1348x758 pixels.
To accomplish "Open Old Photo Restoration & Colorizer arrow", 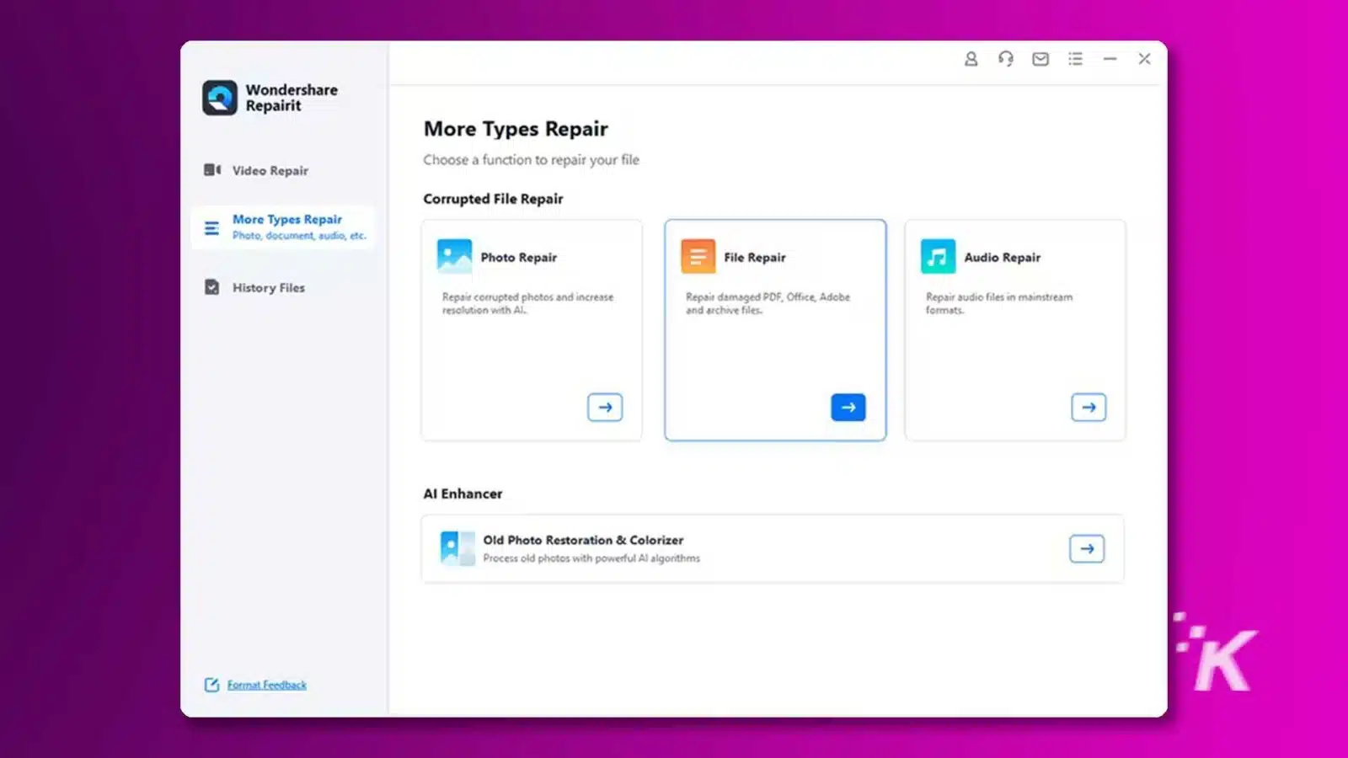I will pos(1086,548).
